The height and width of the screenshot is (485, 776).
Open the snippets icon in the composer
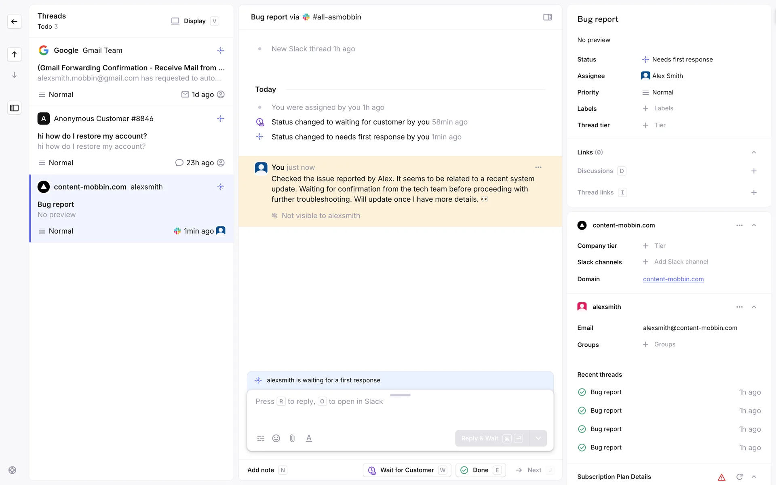pyautogui.click(x=261, y=438)
